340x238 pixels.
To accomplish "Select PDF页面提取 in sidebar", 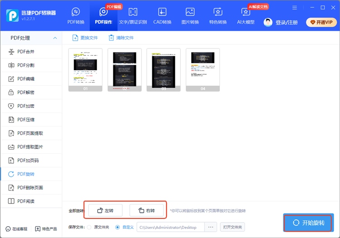I will pos(31,133).
